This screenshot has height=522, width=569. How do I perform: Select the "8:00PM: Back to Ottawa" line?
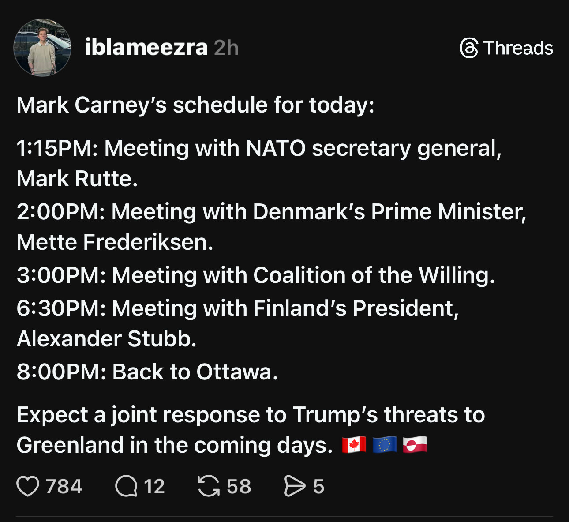(x=147, y=372)
